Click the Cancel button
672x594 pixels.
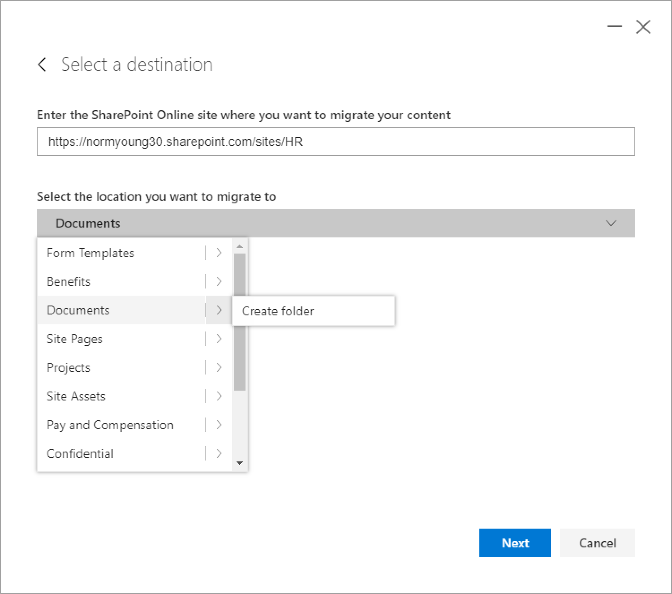pyautogui.click(x=597, y=543)
